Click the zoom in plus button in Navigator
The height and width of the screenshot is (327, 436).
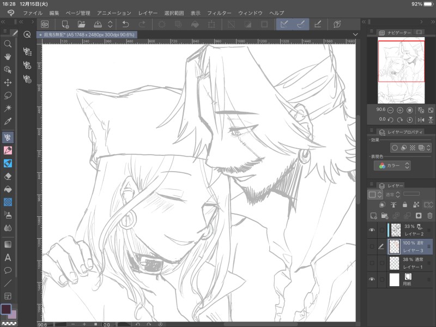click(x=400, y=110)
